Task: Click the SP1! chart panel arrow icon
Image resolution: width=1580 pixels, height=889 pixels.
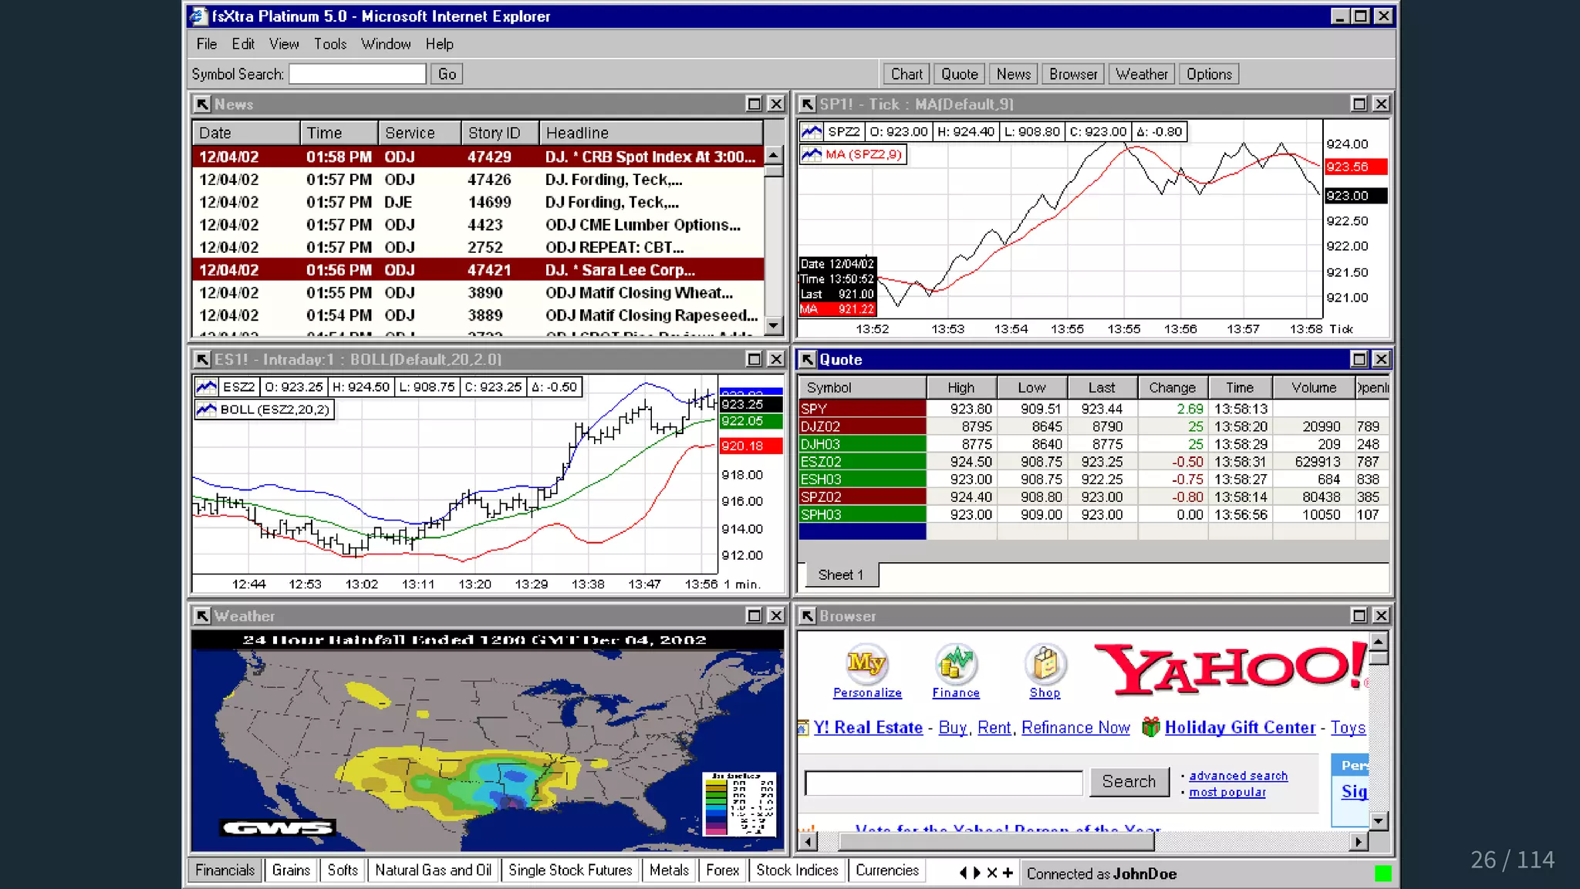Action: point(807,104)
